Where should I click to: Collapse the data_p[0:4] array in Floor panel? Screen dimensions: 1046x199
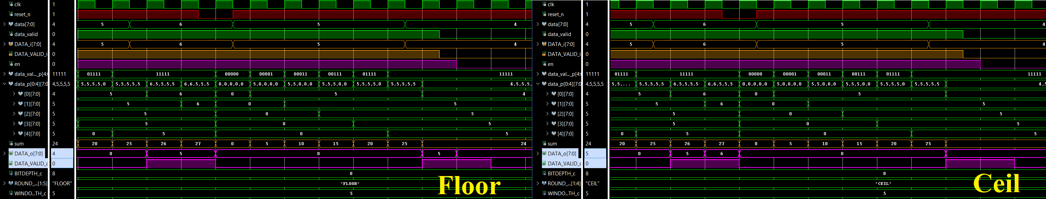4,84
